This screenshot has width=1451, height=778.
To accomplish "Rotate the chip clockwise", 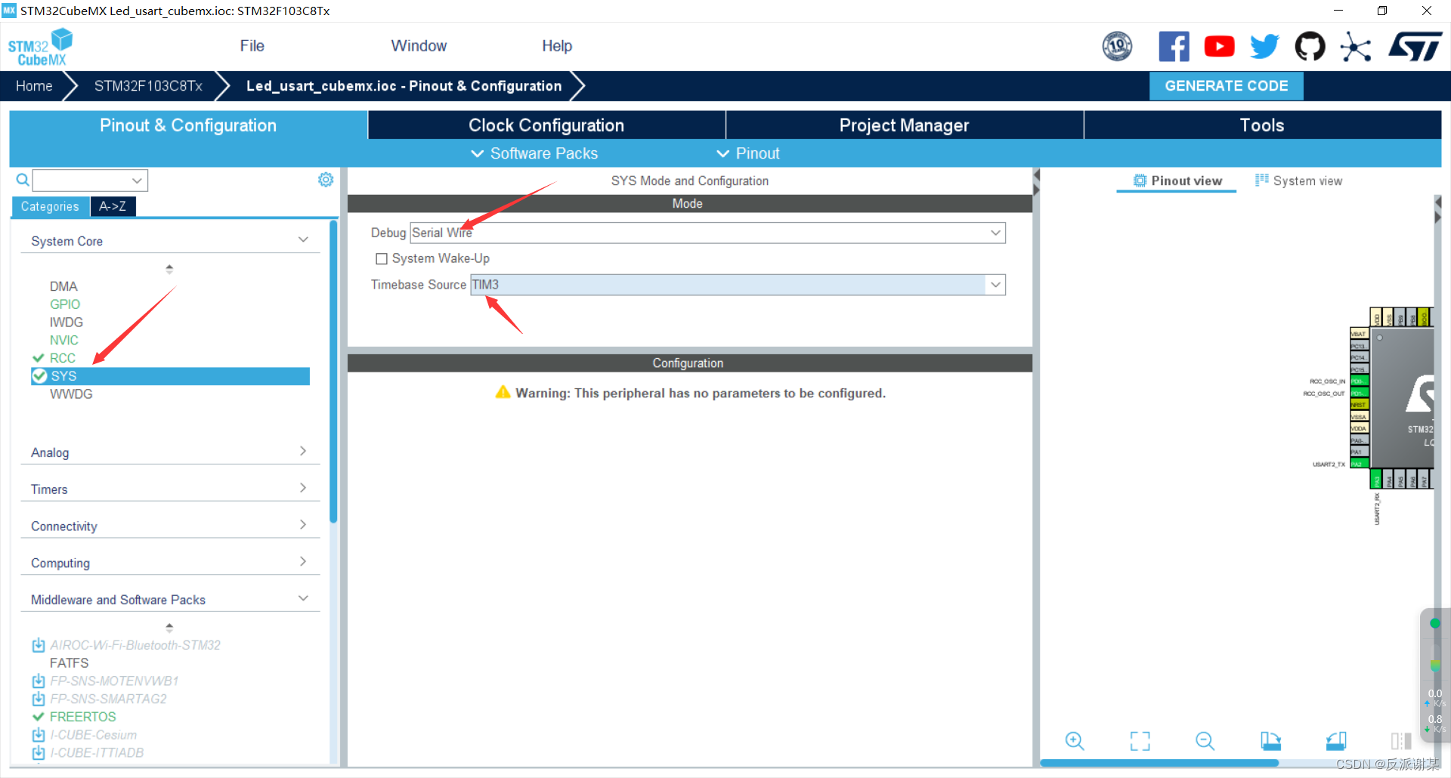I will tap(1270, 741).
